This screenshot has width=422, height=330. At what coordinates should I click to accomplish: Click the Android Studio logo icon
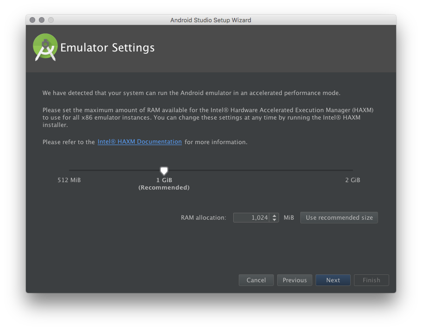coord(45,47)
